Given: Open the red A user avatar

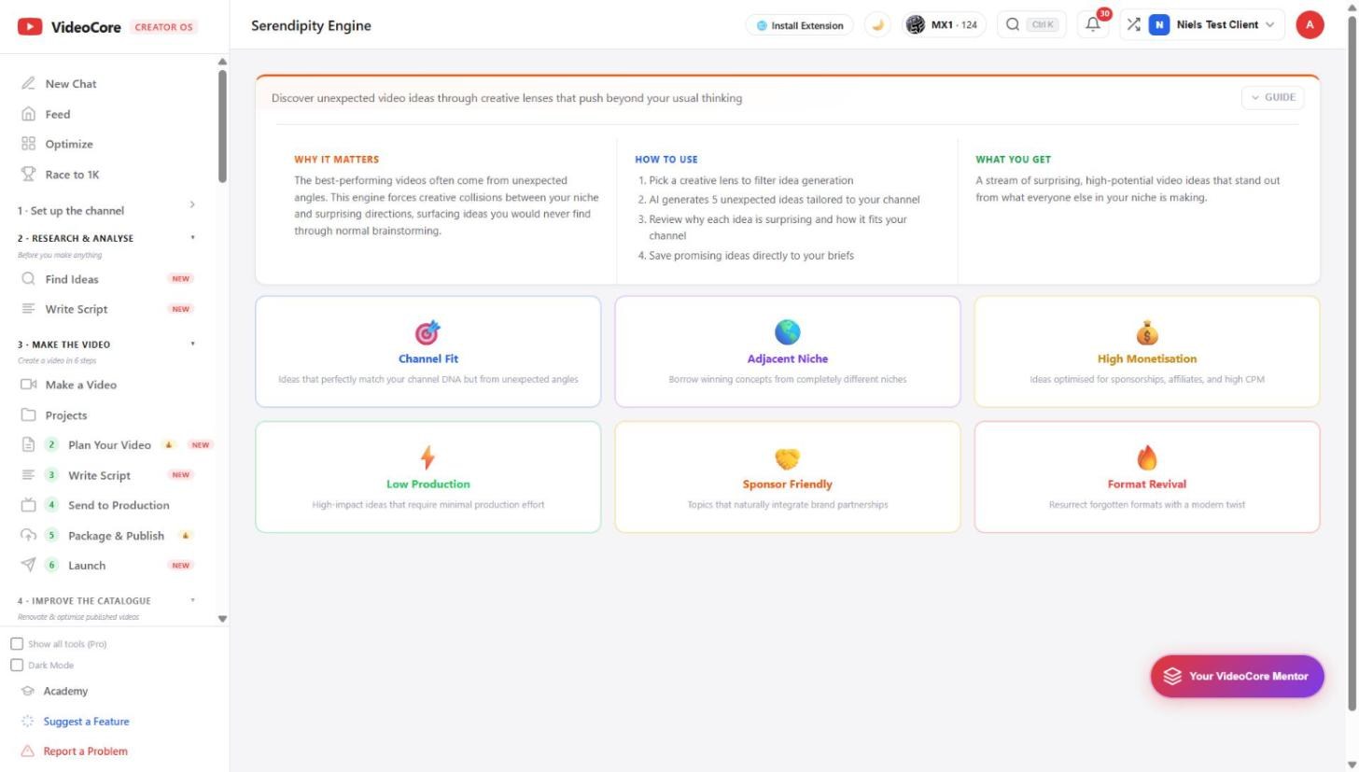Looking at the screenshot, I should point(1310,25).
